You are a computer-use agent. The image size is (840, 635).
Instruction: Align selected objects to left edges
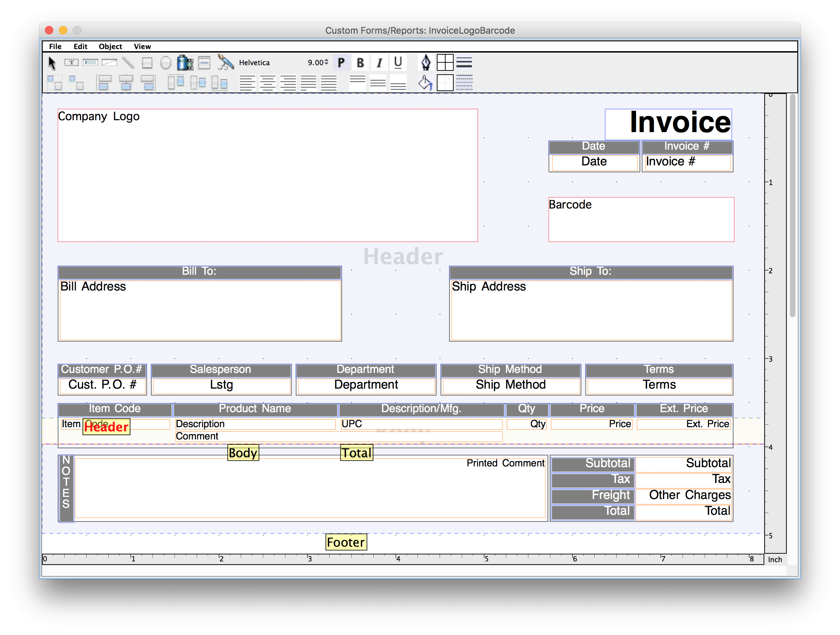pyautogui.click(x=104, y=83)
